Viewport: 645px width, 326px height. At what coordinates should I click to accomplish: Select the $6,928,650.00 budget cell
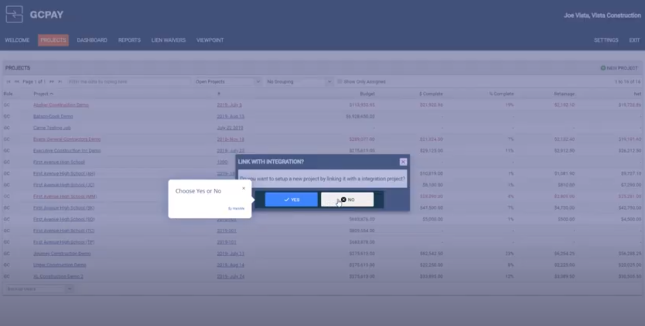360,117
